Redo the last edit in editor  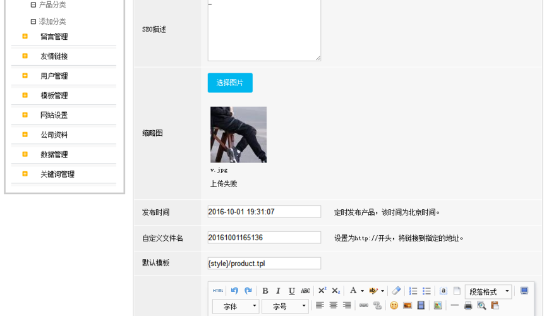click(248, 291)
